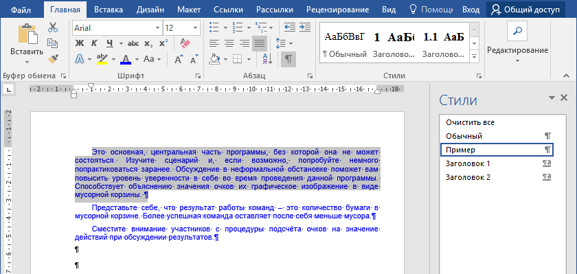Image resolution: width=577 pixels, height=274 pixels.
Task: Open bulleted list dropdown arrow
Action: pos(225,27)
